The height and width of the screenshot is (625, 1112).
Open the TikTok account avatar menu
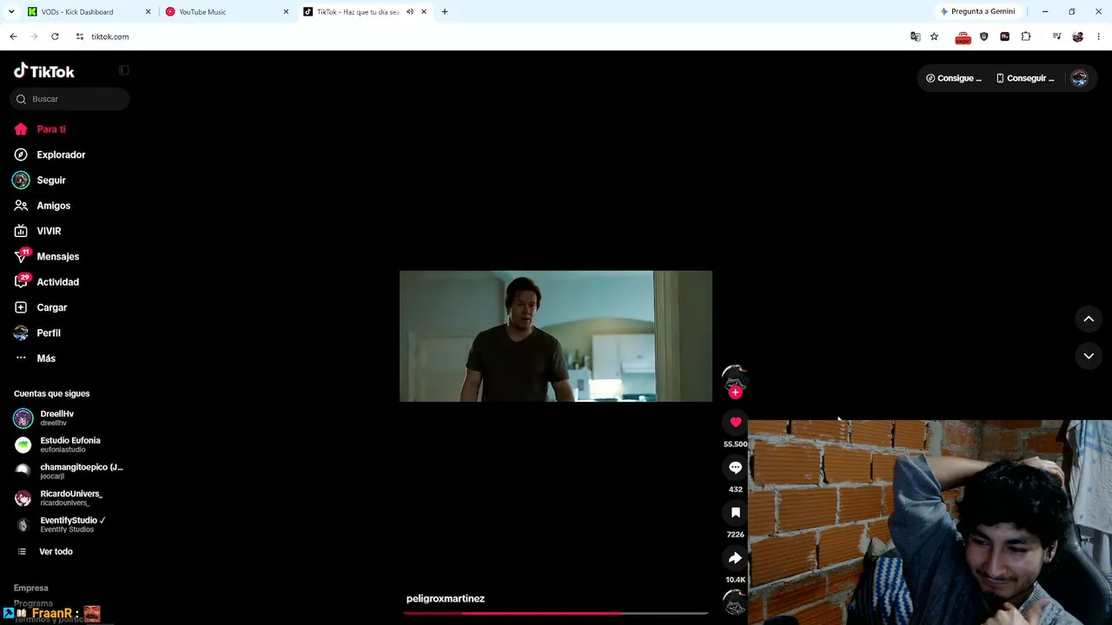(x=1079, y=78)
